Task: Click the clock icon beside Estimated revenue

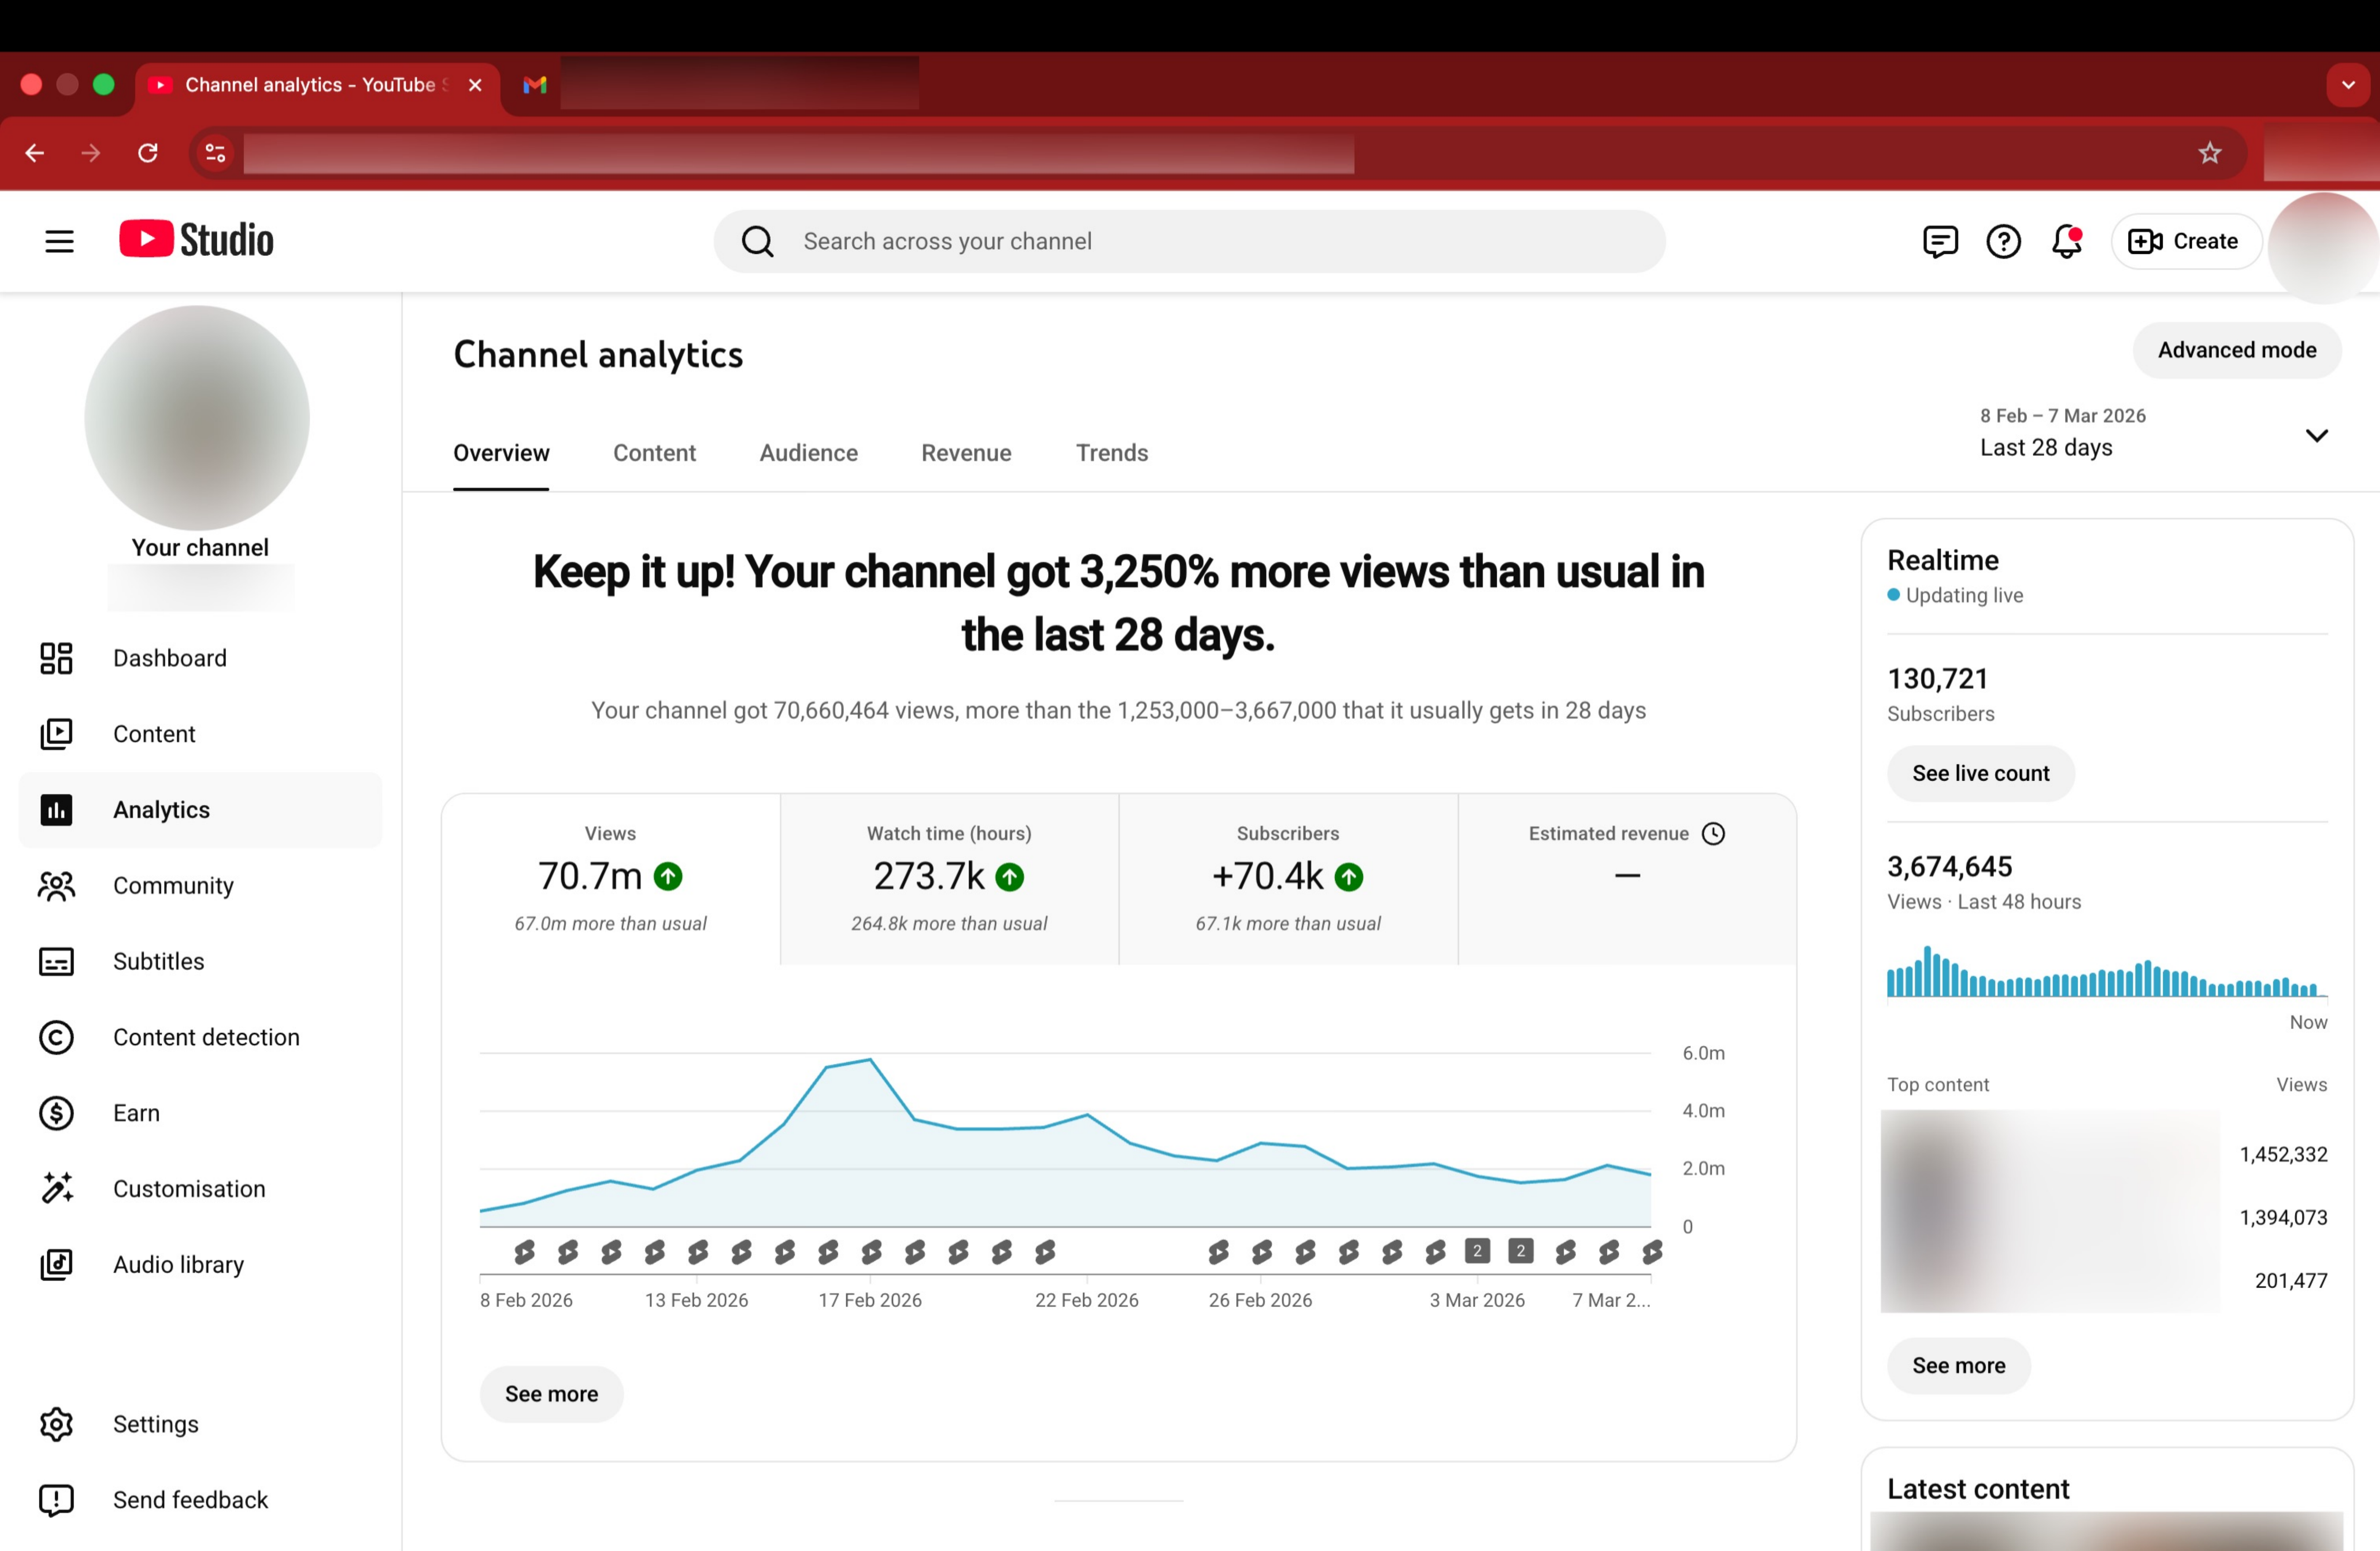Action: coord(1713,834)
